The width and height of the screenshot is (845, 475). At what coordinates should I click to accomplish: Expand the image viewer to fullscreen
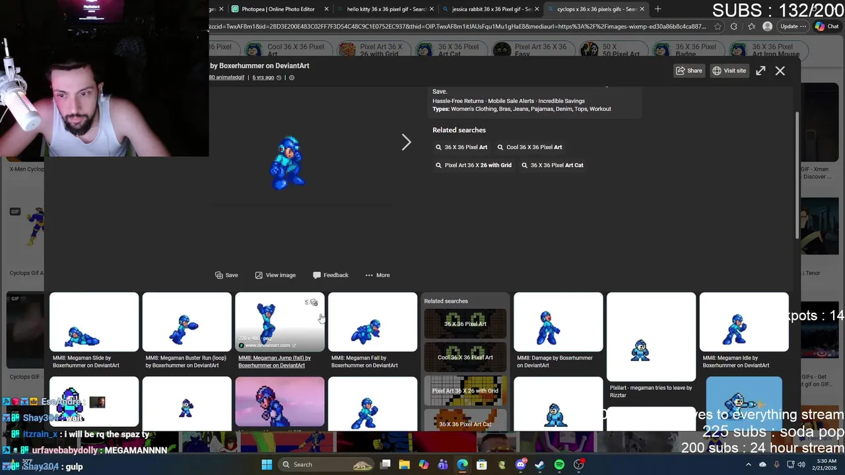[760, 71]
